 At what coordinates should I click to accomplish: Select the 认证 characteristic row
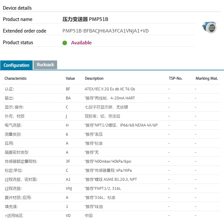9,89
